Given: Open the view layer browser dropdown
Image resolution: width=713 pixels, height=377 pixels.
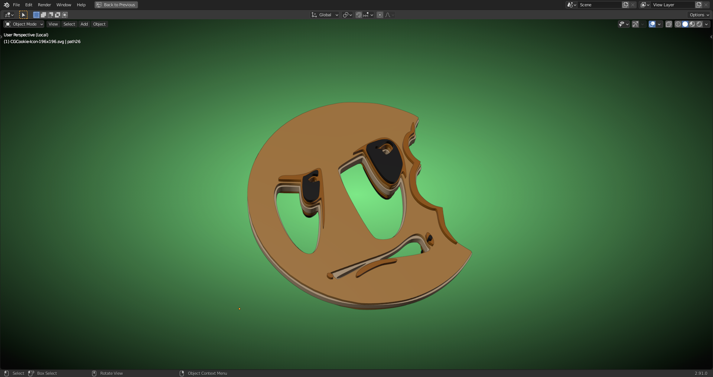Looking at the screenshot, I should (645, 5).
